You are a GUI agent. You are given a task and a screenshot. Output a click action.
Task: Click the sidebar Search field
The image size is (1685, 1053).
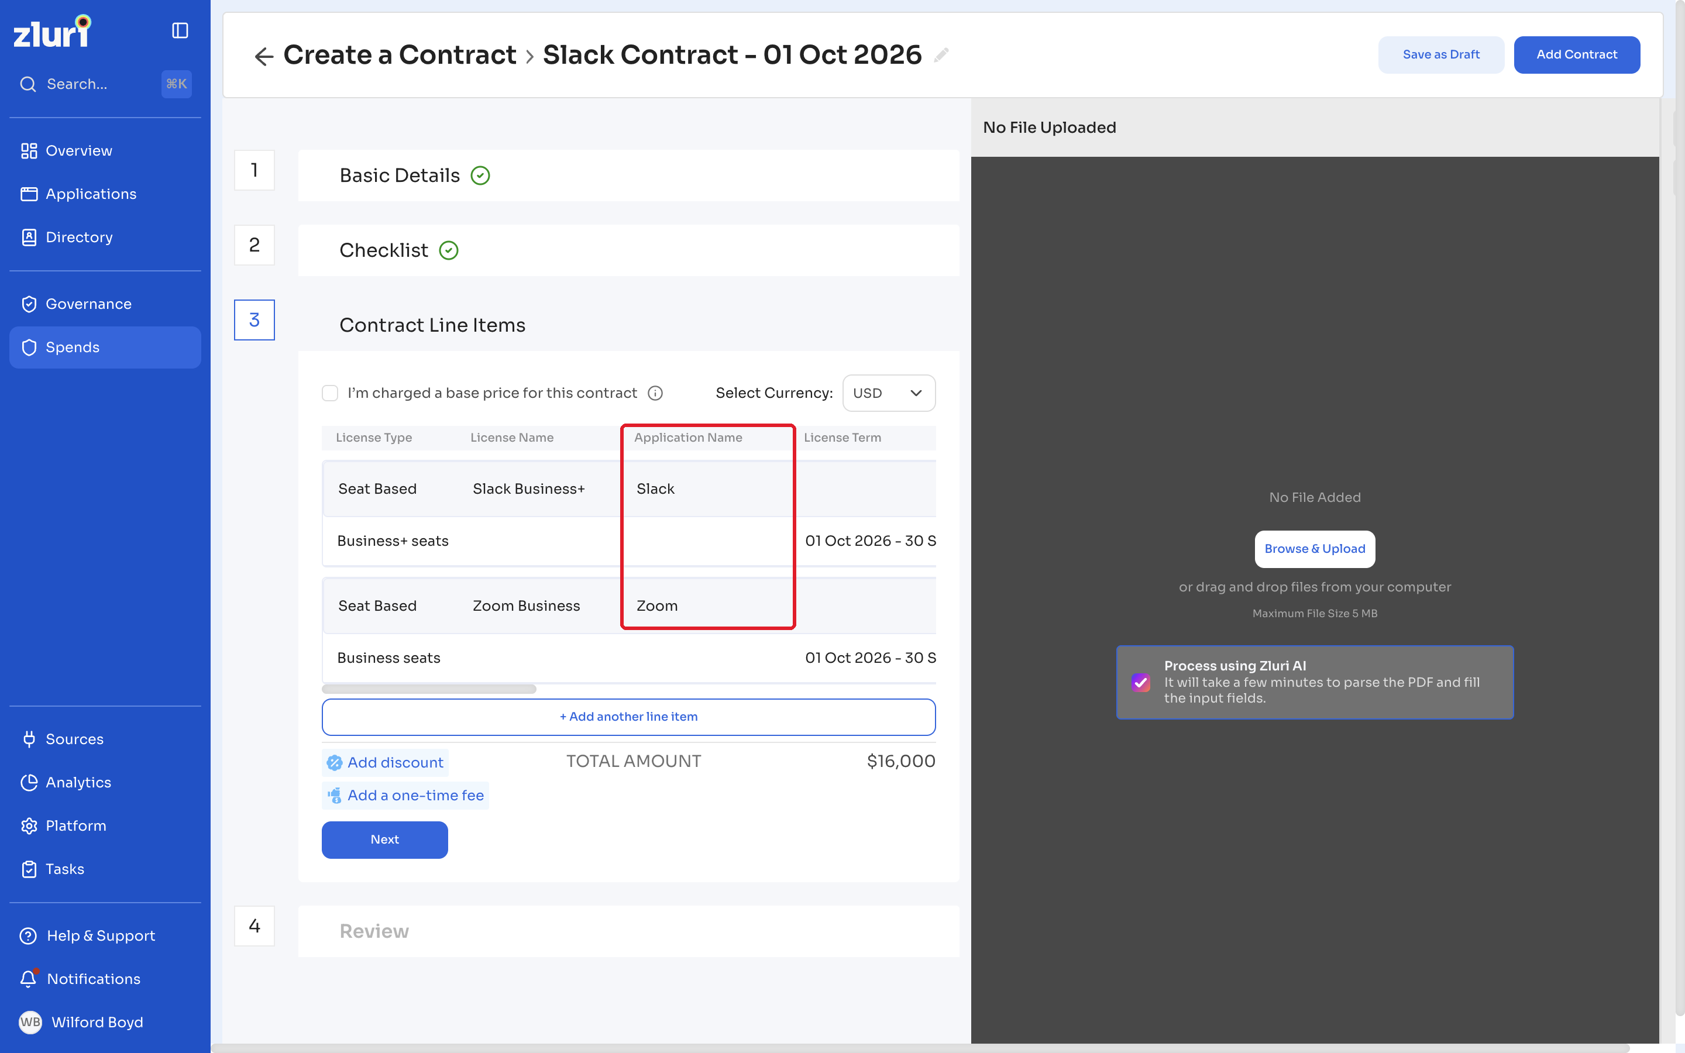pos(105,84)
